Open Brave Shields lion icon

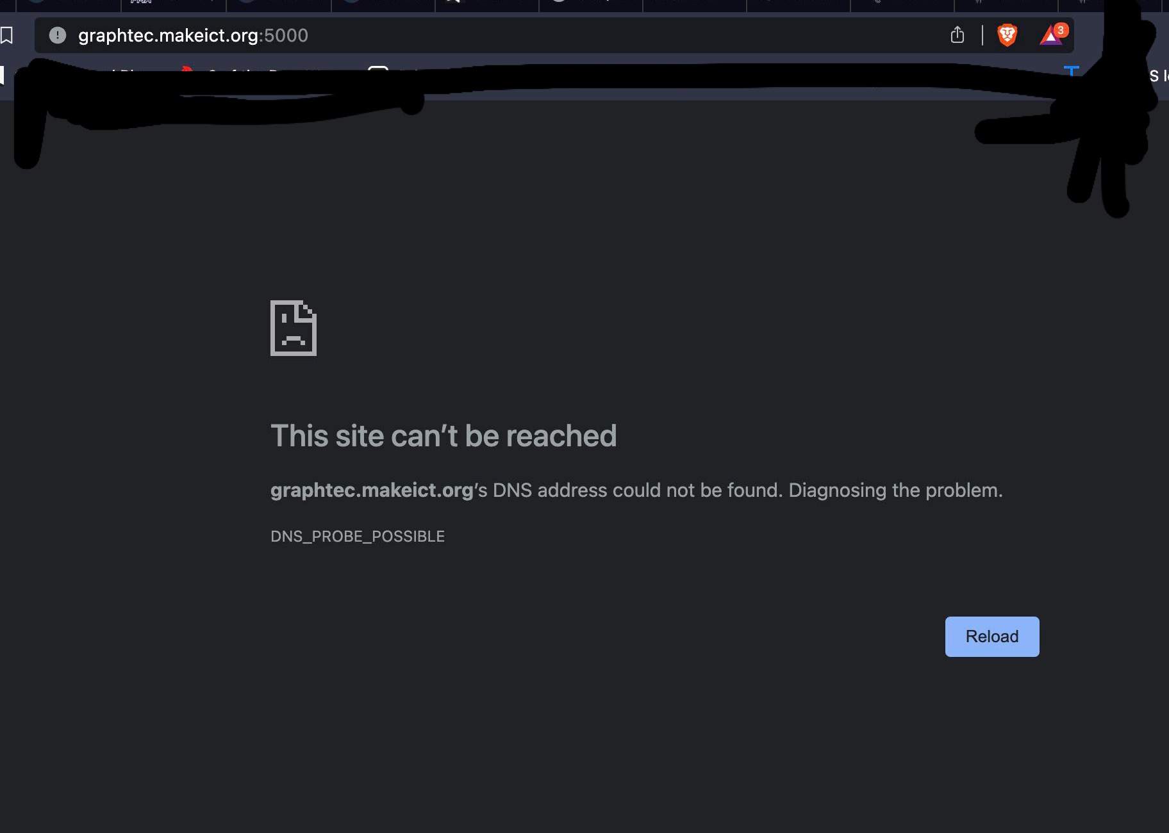[1007, 35]
